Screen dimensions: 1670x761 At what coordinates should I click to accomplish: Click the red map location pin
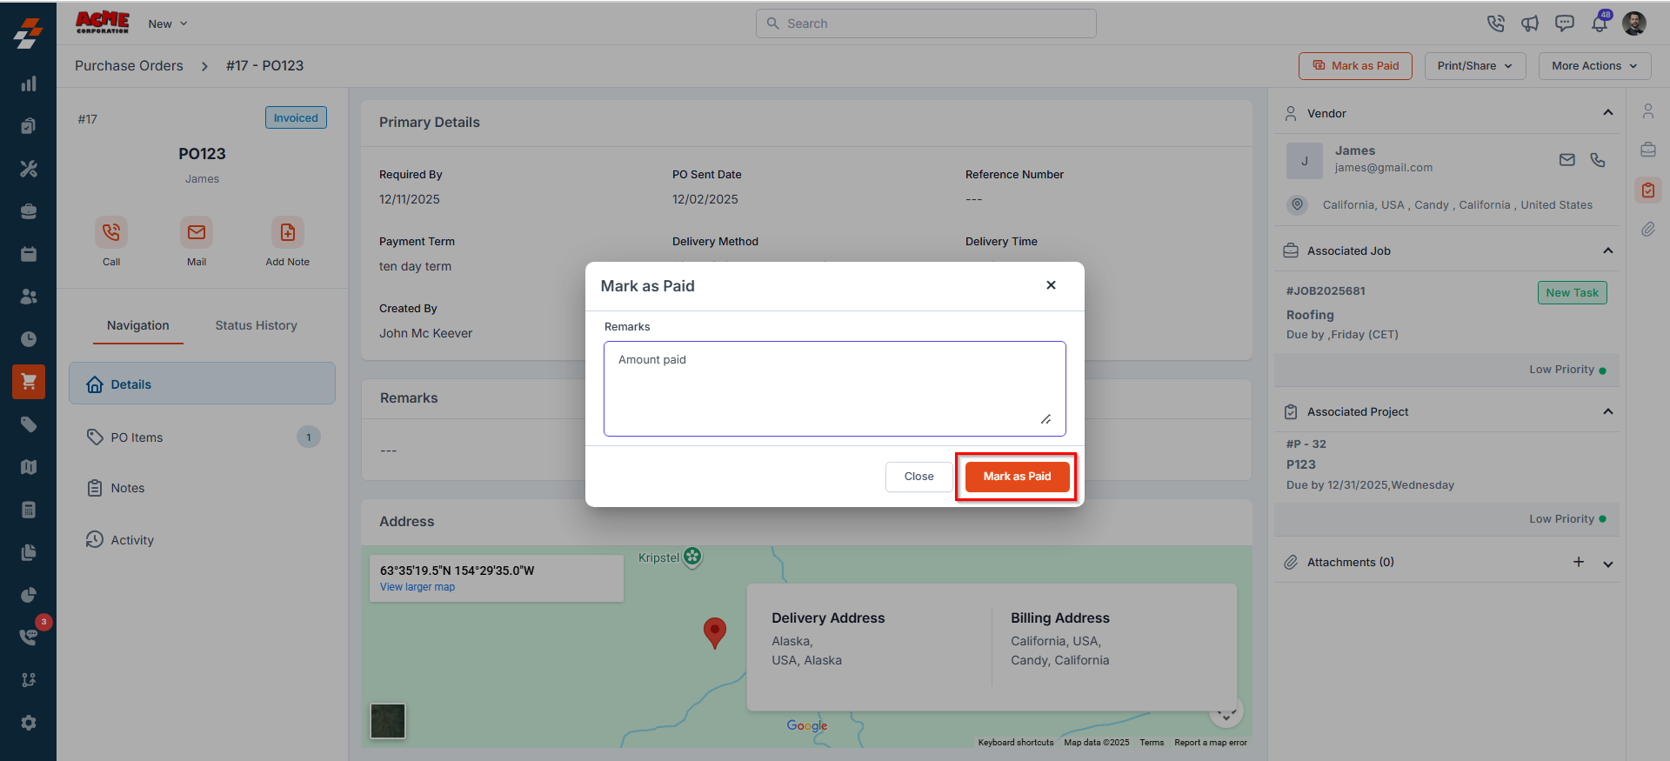[x=715, y=633]
